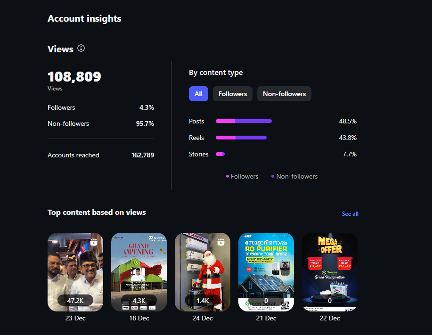Click the purple Non-followers legend dot
The width and height of the screenshot is (432, 335).
coord(273,177)
